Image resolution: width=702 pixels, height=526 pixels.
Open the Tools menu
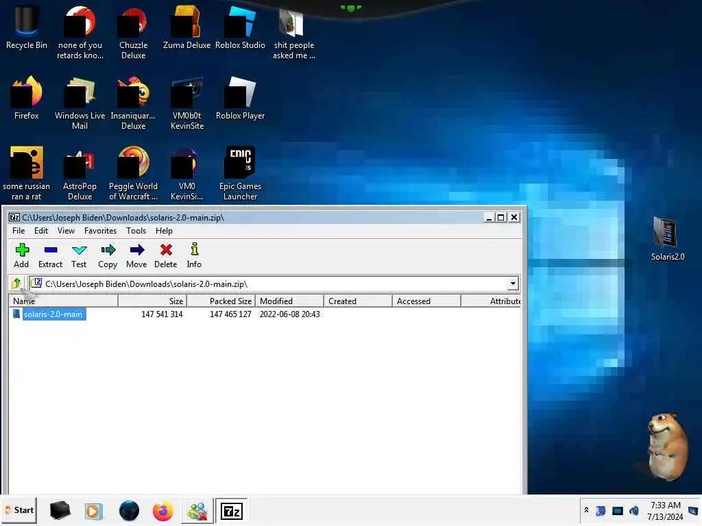tap(136, 231)
